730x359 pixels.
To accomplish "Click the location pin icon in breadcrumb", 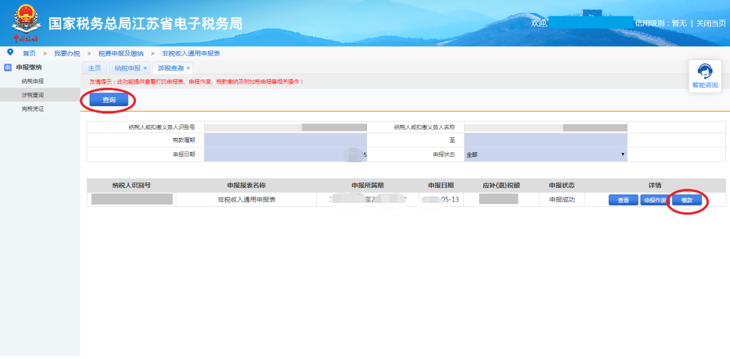I will point(10,52).
